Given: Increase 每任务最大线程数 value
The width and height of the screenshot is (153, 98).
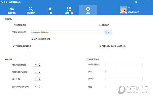Looking at the screenshot, I should pyautogui.click(x=39, y=64).
